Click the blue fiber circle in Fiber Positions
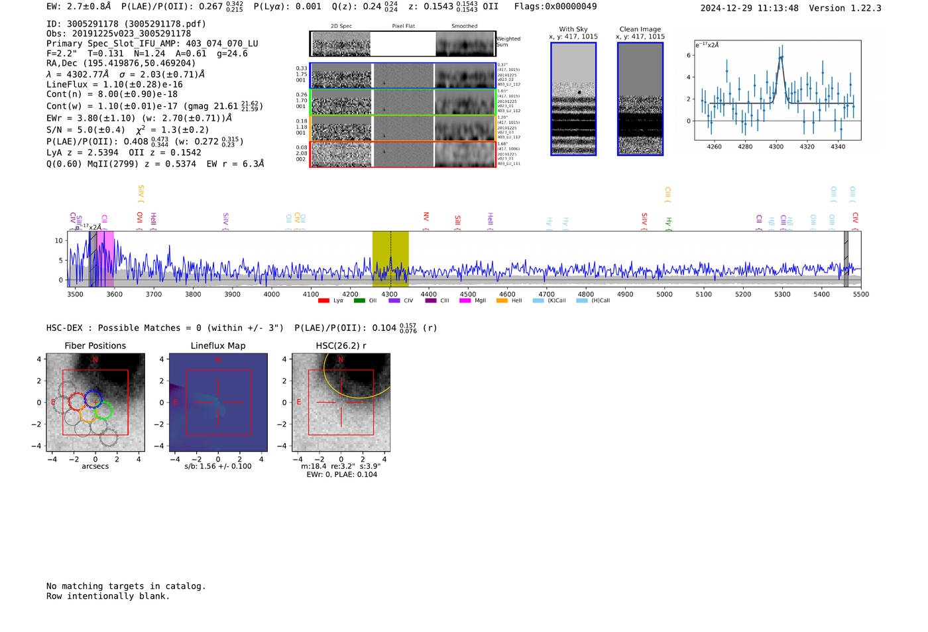 [93, 399]
